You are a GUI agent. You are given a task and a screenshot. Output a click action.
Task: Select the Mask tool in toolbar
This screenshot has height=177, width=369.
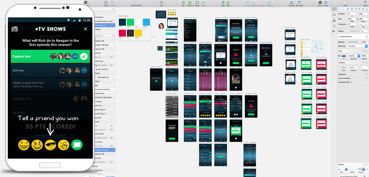pyautogui.click(x=223, y=3)
